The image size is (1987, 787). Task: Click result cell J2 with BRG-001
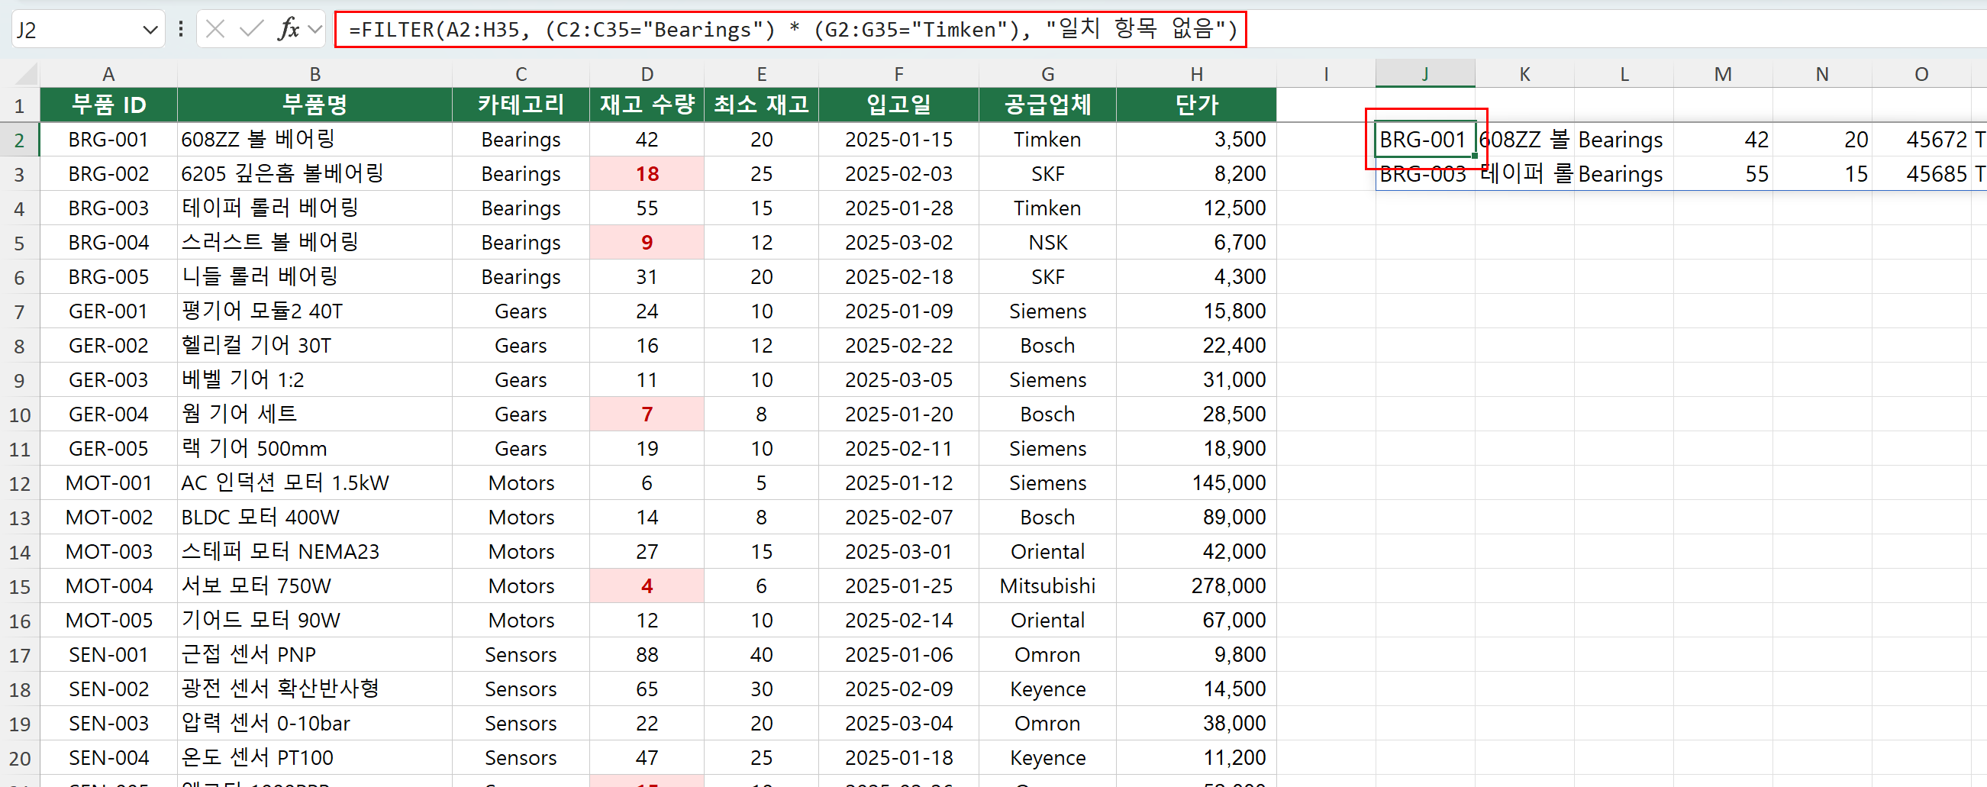1424,140
